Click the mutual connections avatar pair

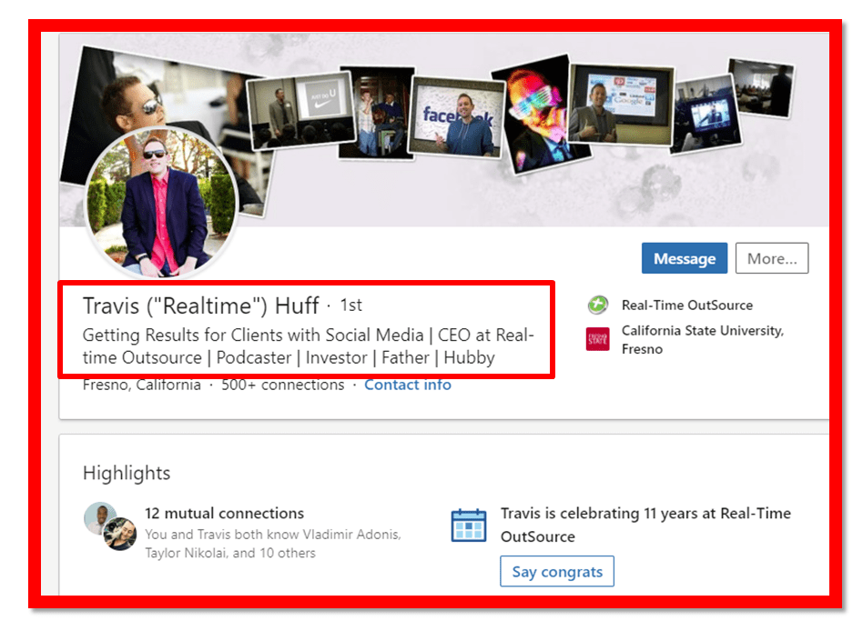109,526
